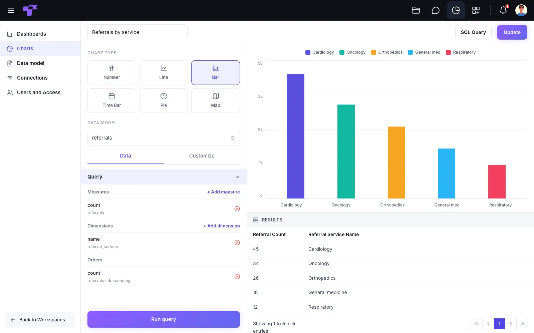This screenshot has height=333, width=534.
Task: Open Charts in the sidebar
Action: 40,49
